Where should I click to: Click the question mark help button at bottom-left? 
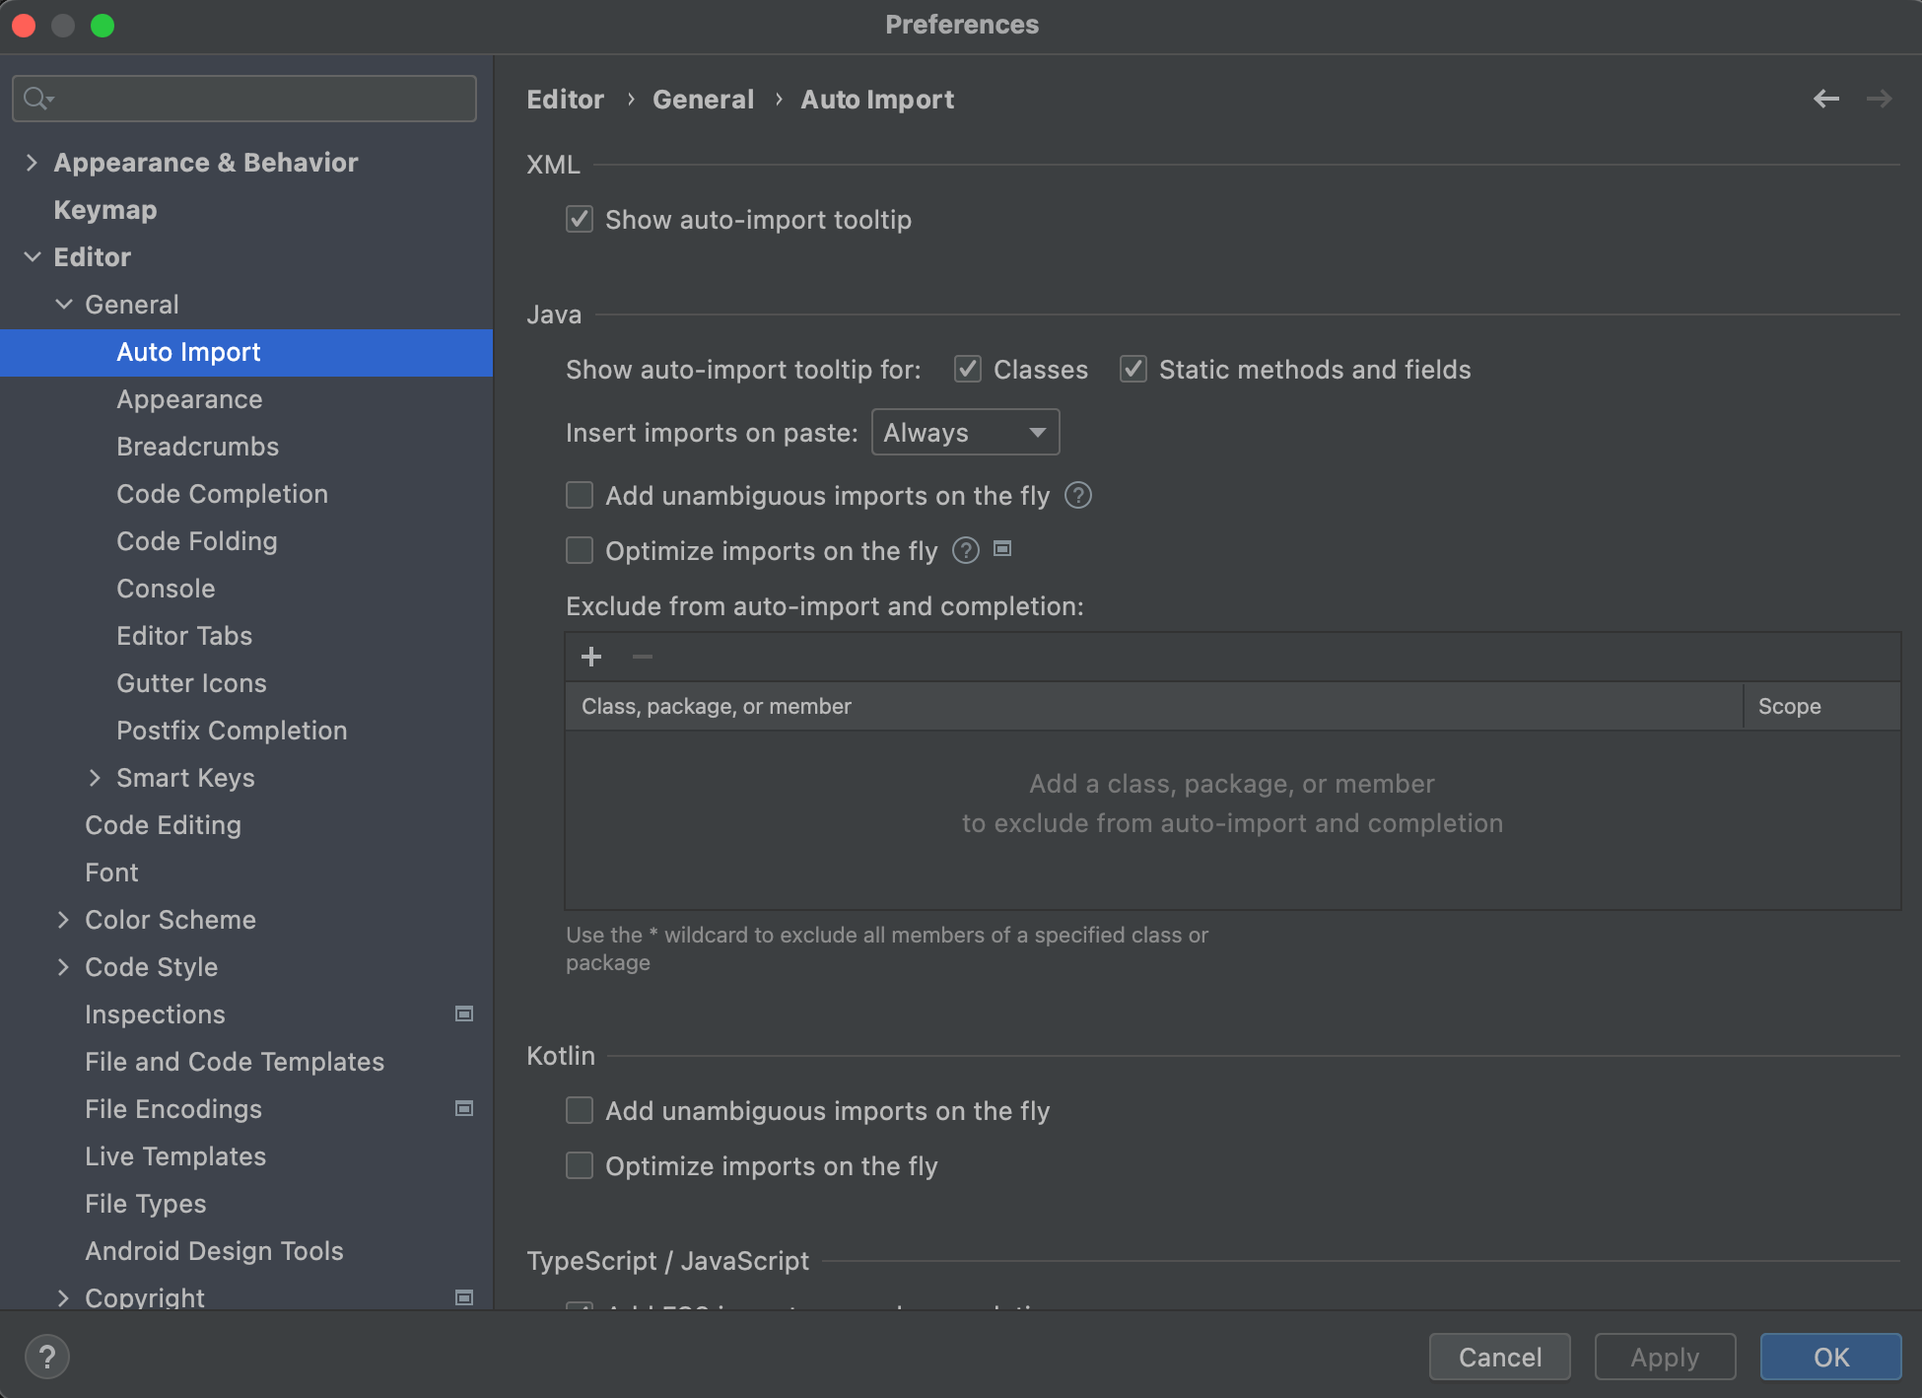[46, 1357]
